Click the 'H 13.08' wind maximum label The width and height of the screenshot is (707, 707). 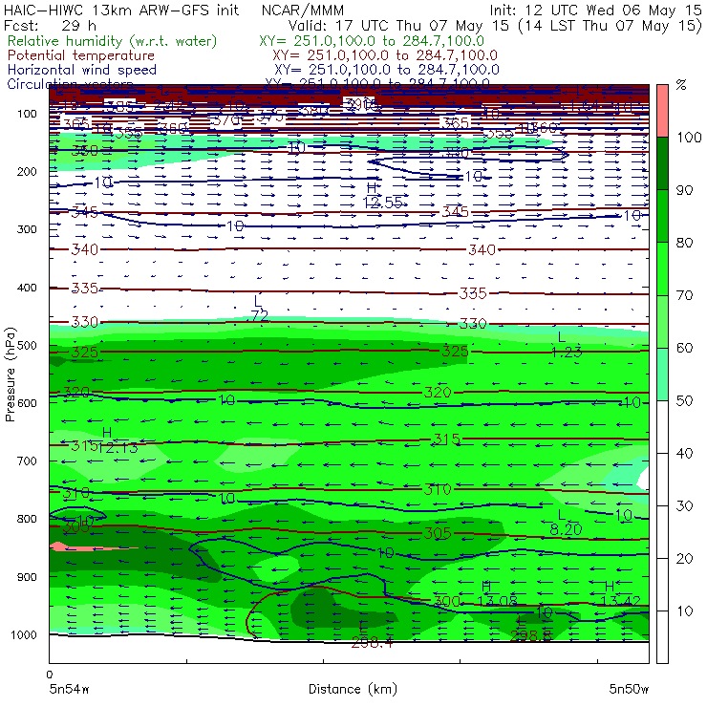496,594
